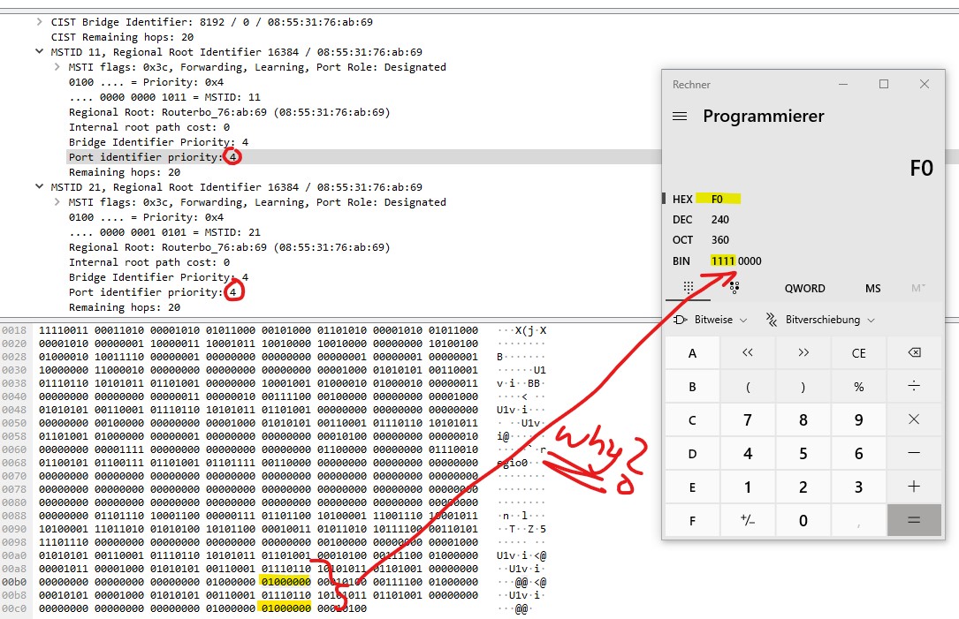
Task: Select the MSTID: 11 bit field row
Action: (x=164, y=97)
